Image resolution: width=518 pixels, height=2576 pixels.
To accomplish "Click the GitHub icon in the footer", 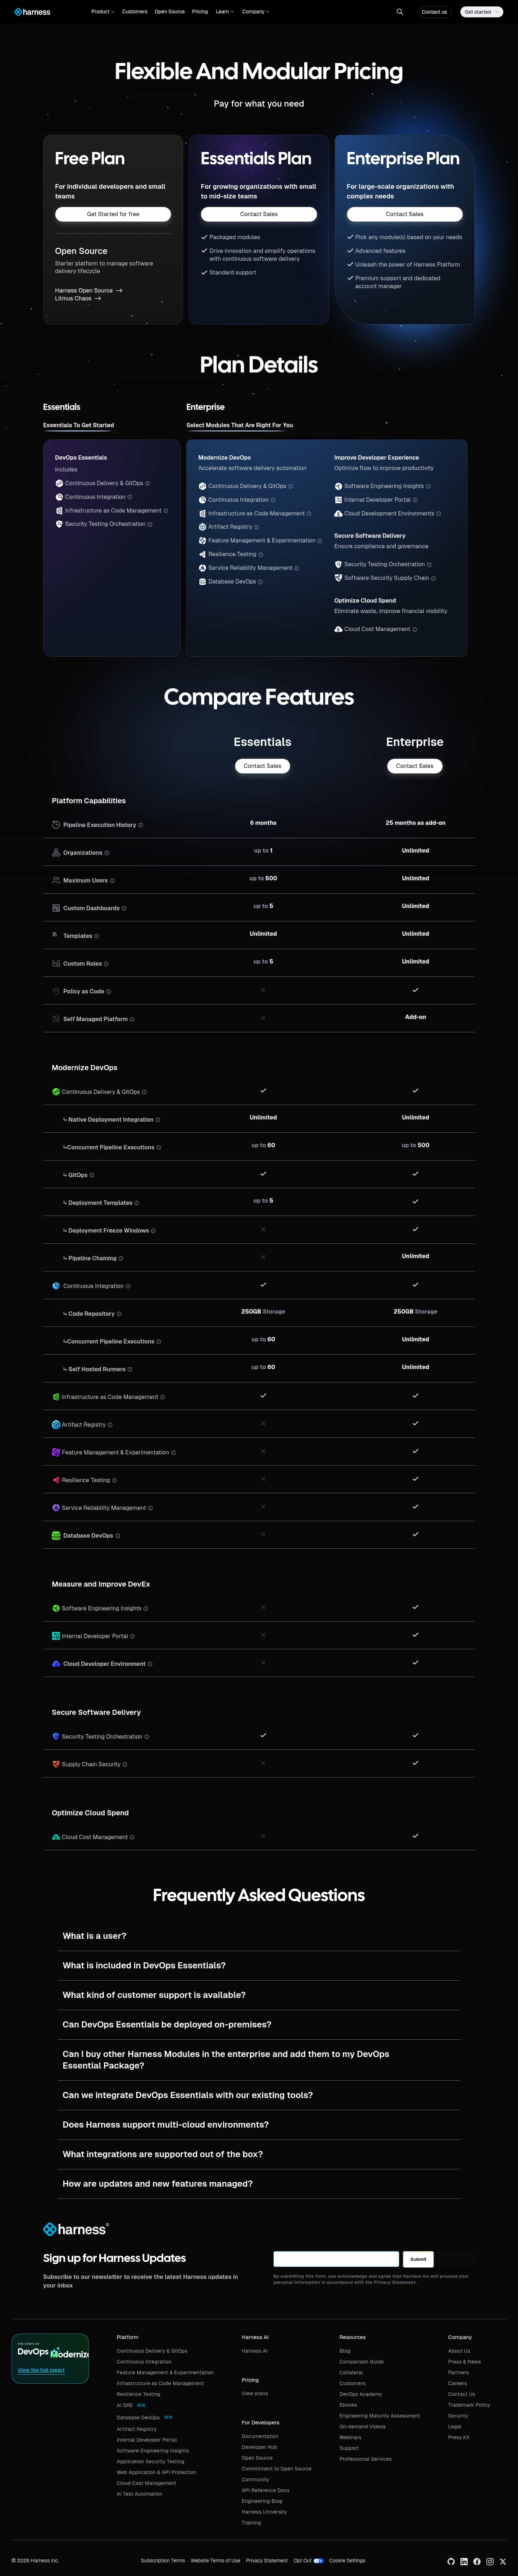I will (x=451, y=2562).
